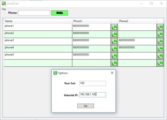This screenshot has height=120, width=167.
Task: Click the green DIAL button
Action: tap(60, 13)
